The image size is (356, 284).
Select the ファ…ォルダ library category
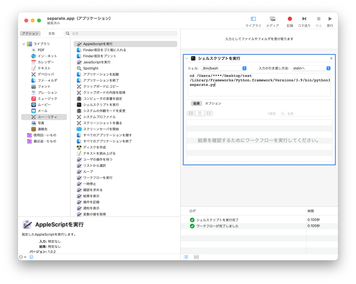44,80
